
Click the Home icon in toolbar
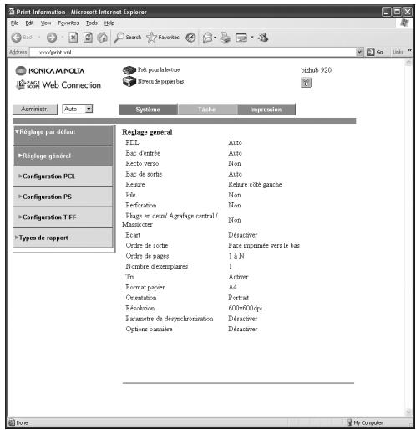click(x=103, y=37)
